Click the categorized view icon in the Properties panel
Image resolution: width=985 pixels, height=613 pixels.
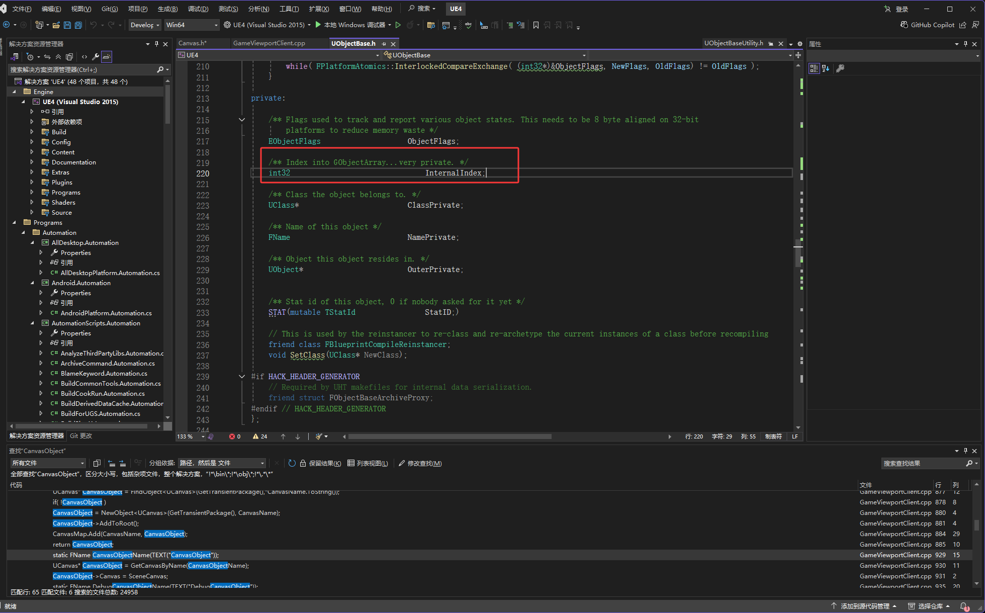click(x=814, y=68)
